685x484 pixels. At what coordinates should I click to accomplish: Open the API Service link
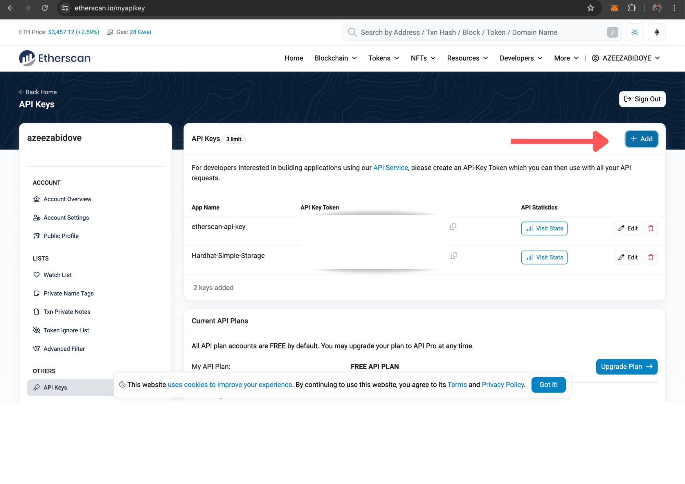390,167
